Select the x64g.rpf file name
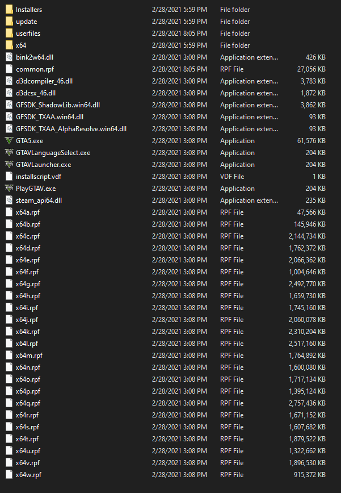341x493 pixels. [x=28, y=284]
